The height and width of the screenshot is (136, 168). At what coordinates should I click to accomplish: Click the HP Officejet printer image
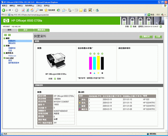click(x=56, y=61)
